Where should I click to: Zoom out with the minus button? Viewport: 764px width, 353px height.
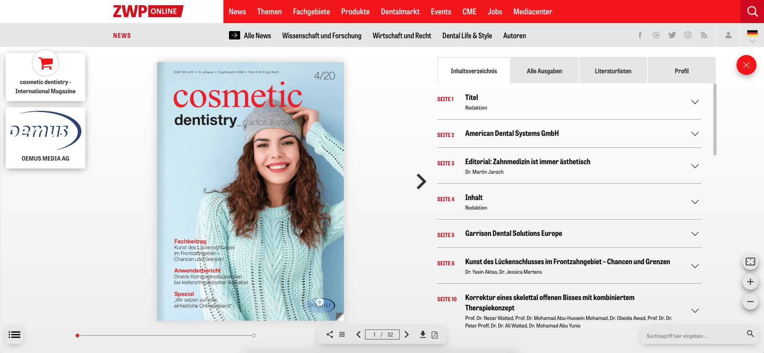(x=750, y=302)
